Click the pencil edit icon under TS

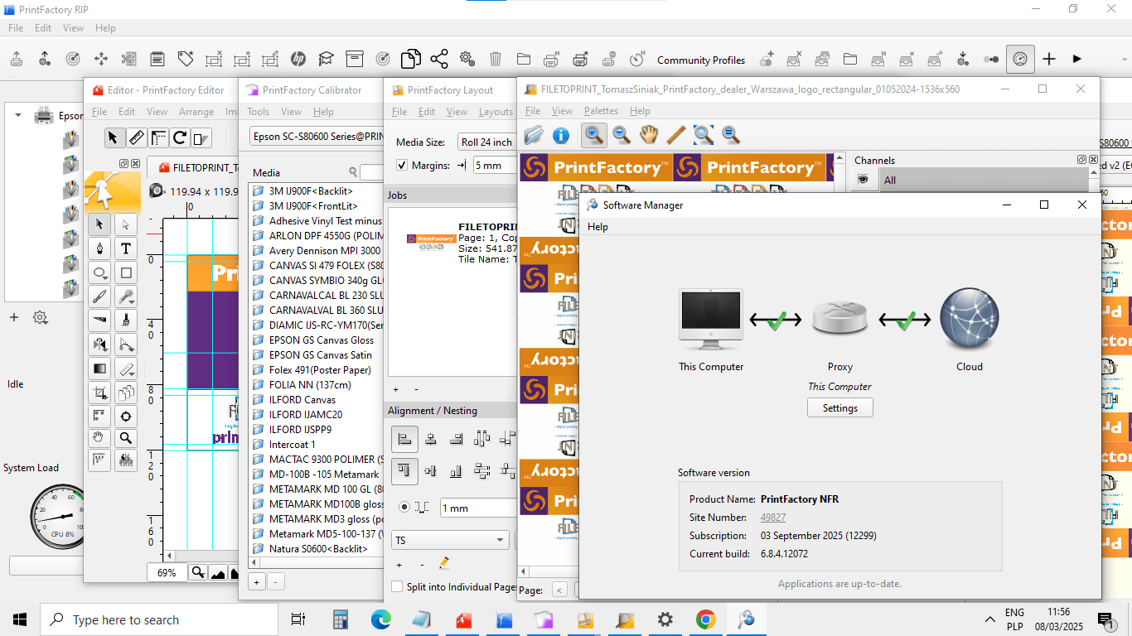tap(444, 564)
